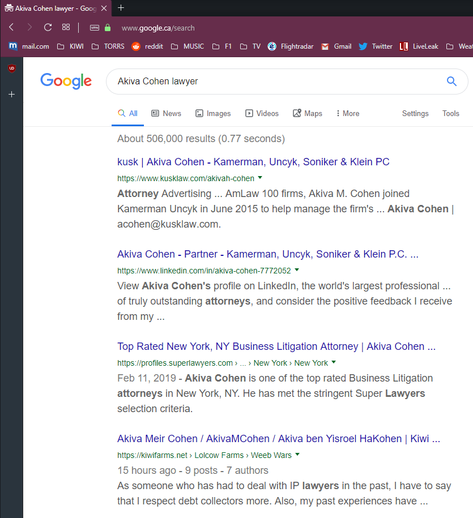This screenshot has width=473, height=518.
Task: Click the 15 hours ago posts text
Action: (x=193, y=470)
